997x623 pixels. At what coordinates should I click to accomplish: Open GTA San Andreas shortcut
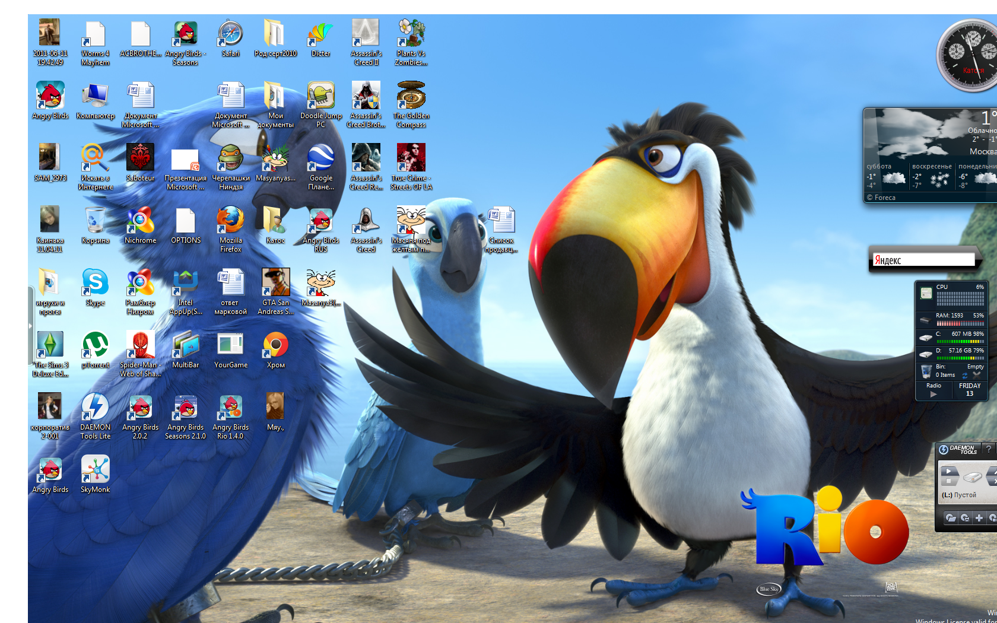276,291
